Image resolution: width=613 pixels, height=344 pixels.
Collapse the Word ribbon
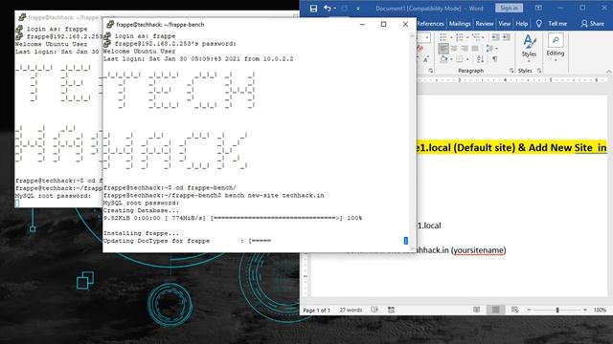(608, 71)
